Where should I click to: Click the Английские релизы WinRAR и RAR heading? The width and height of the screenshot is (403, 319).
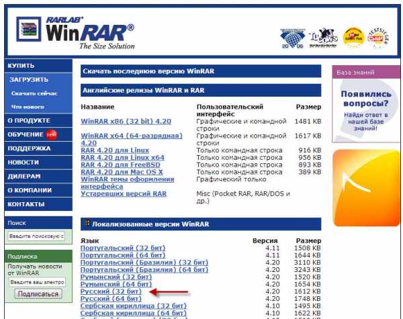(201, 90)
